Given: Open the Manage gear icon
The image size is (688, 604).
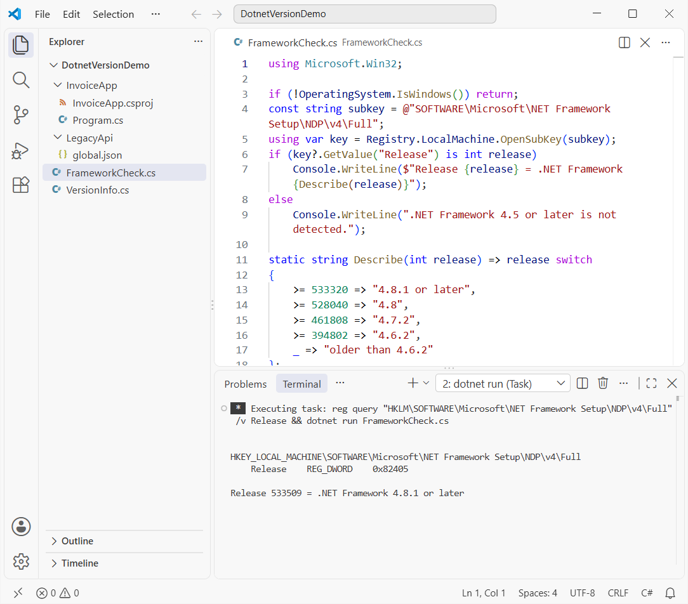Looking at the screenshot, I should (x=20, y=561).
